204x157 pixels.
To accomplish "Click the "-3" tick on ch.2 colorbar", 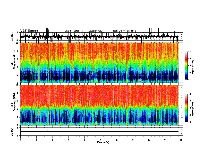I will 190,94.
